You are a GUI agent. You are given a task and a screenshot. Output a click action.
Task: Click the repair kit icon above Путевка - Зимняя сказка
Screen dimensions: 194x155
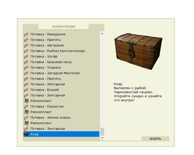26,112
